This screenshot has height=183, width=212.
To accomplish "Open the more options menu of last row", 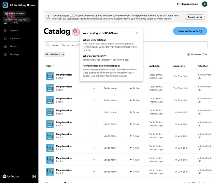I will click(x=95, y=172).
